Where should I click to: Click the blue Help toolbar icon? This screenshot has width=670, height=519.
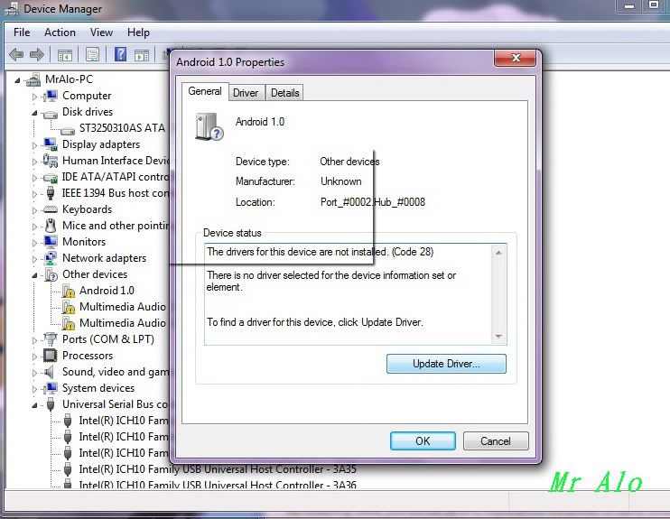pos(119,55)
